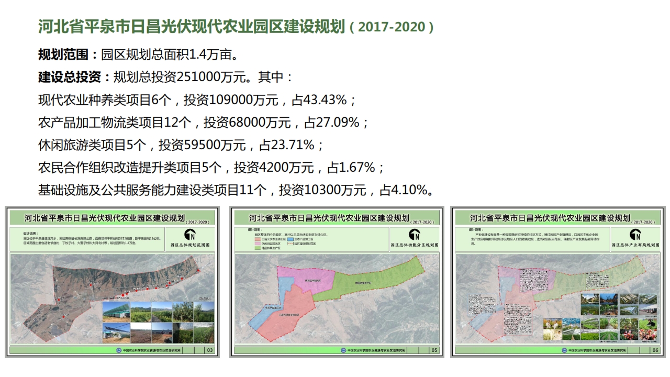Image resolution: width=670 pixels, height=377 pixels.
Task: Open the page 05 functional zoning map thumbnail
Action: pyautogui.click(x=337, y=282)
